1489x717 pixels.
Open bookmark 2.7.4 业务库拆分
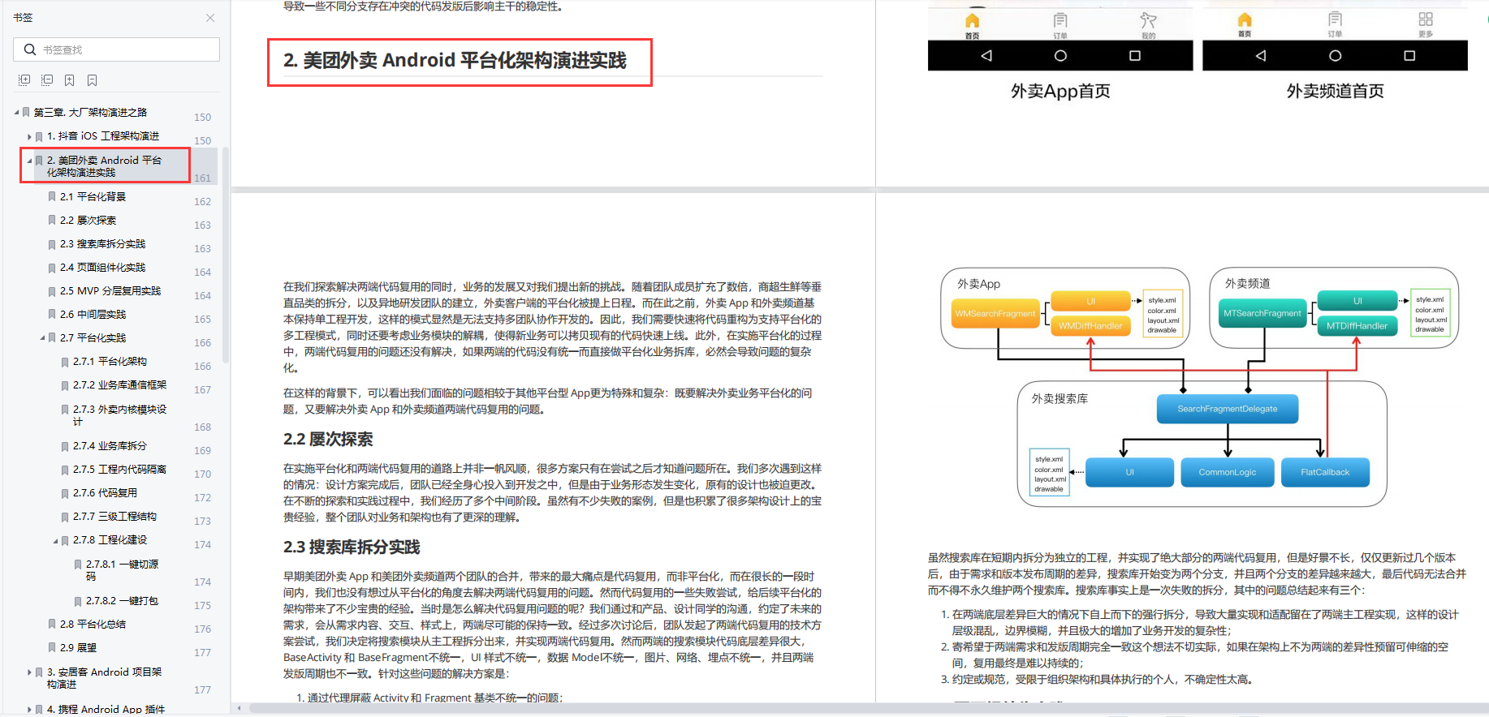[110, 446]
